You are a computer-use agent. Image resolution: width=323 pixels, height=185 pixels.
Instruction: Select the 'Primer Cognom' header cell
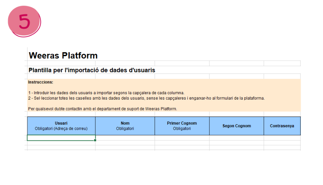(182, 126)
